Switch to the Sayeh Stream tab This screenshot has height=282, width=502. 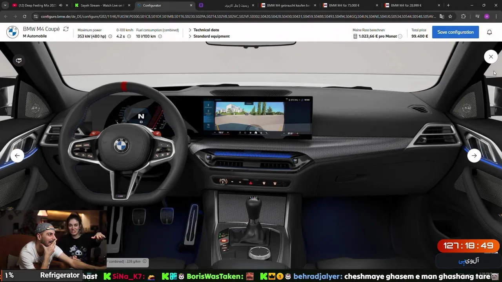(103, 5)
